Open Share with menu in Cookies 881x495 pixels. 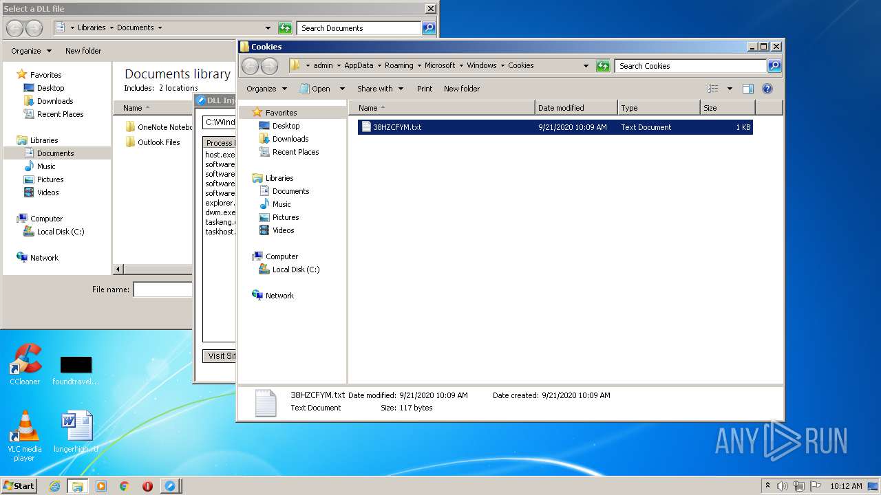tap(380, 89)
